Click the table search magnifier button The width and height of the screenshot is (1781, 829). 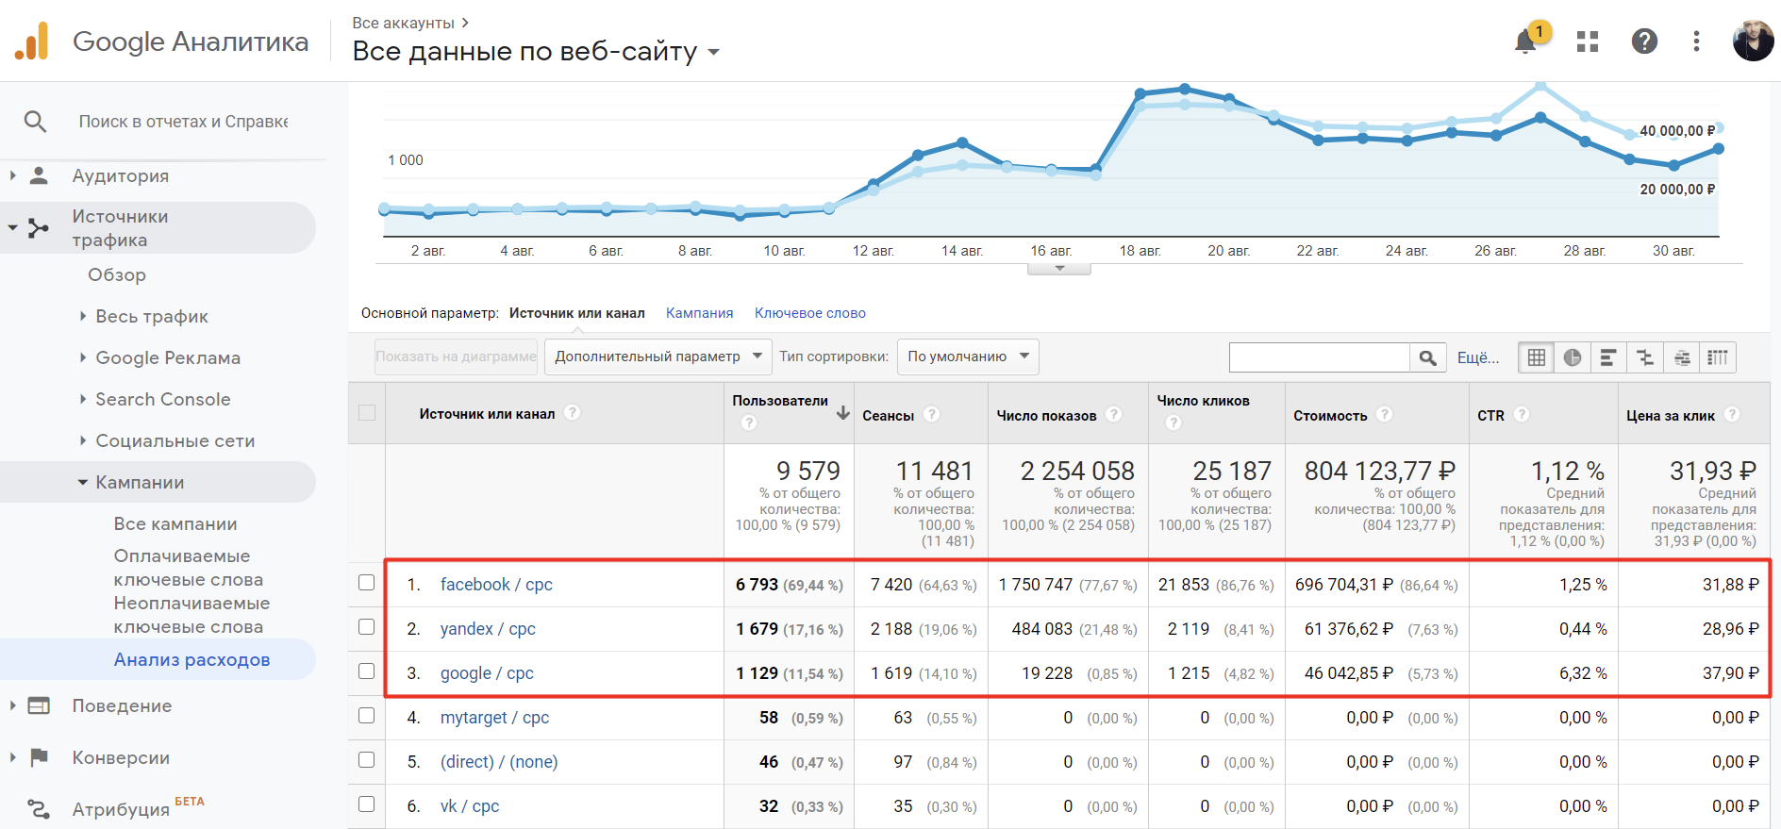pos(1428,357)
